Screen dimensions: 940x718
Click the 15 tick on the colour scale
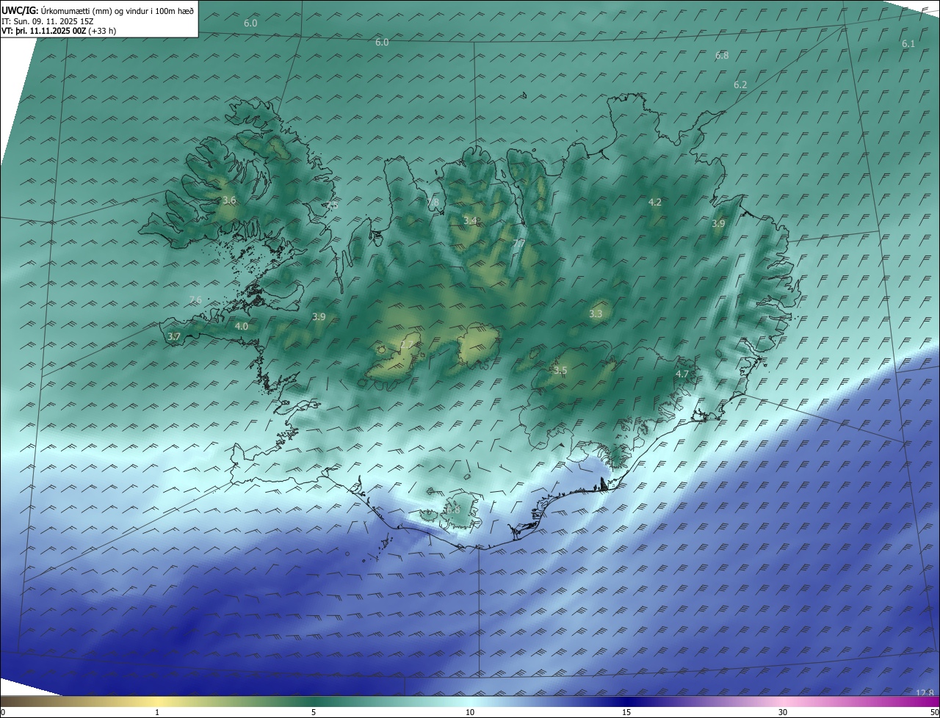[626, 712]
